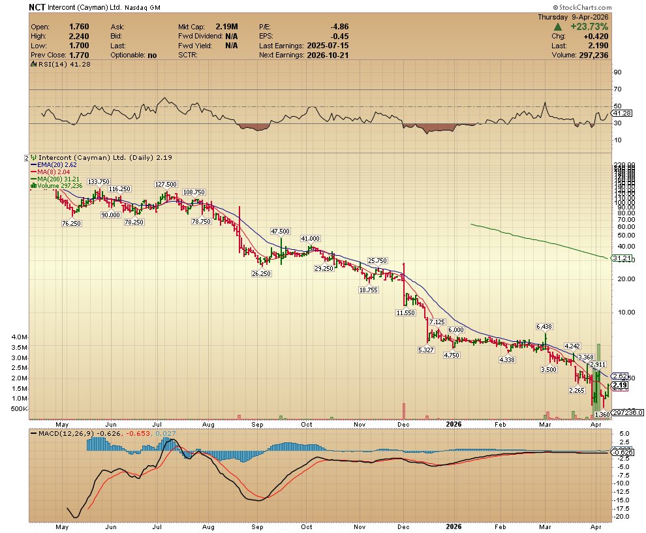Click the 2.19 last price axis tag
The height and width of the screenshot is (533, 646).
pyautogui.click(x=620, y=386)
